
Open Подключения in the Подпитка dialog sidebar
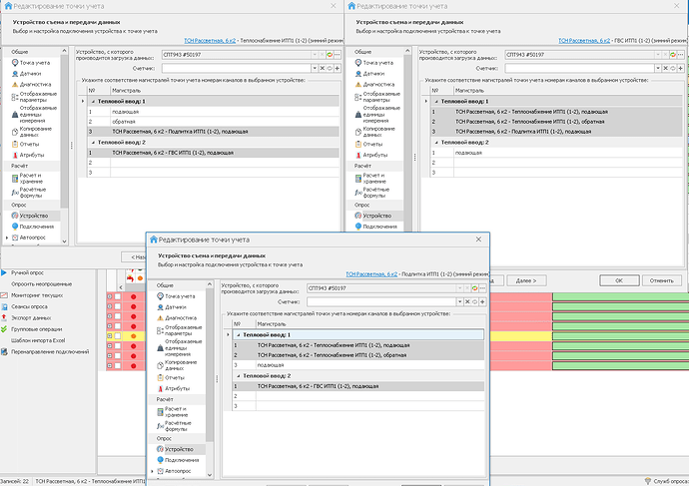pyautogui.click(x=182, y=460)
